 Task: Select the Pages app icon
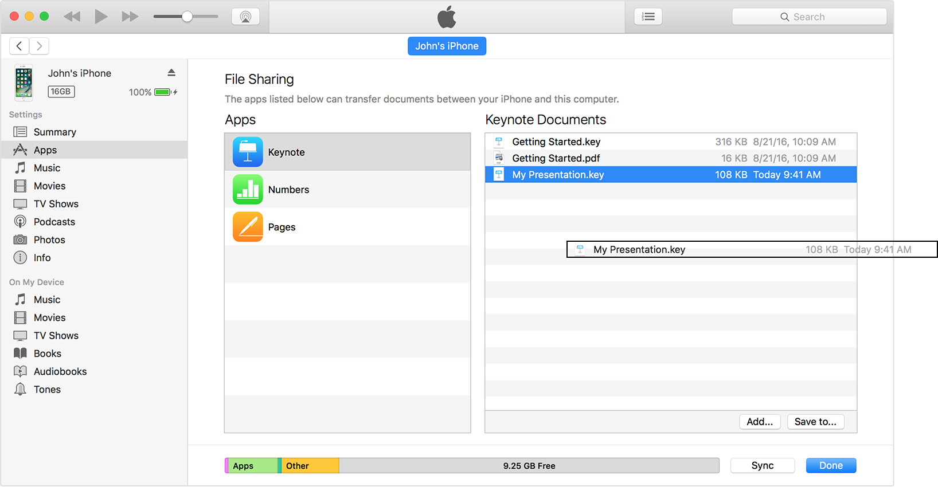248,227
